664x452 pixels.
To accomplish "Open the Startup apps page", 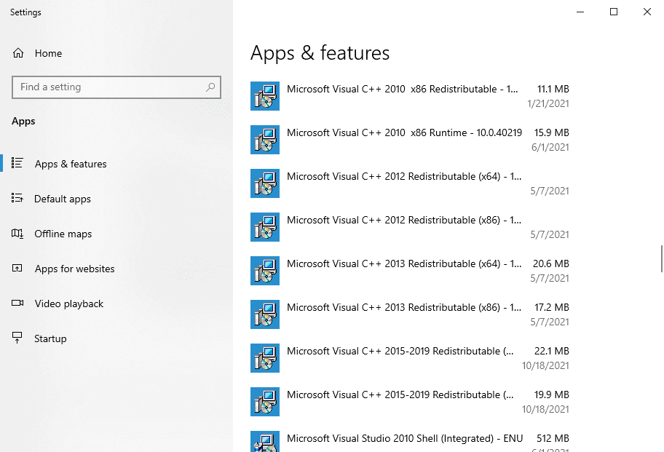I will [50, 339].
